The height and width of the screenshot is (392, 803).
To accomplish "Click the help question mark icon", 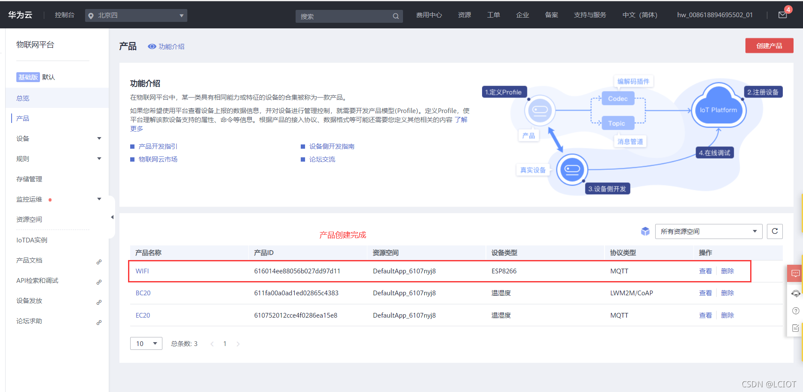I will click(x=796, y=311).
